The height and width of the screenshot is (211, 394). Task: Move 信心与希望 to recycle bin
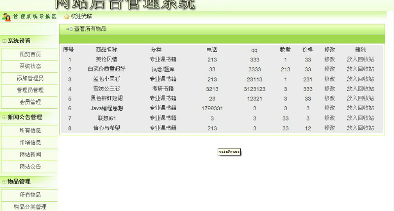pos(360,128)
